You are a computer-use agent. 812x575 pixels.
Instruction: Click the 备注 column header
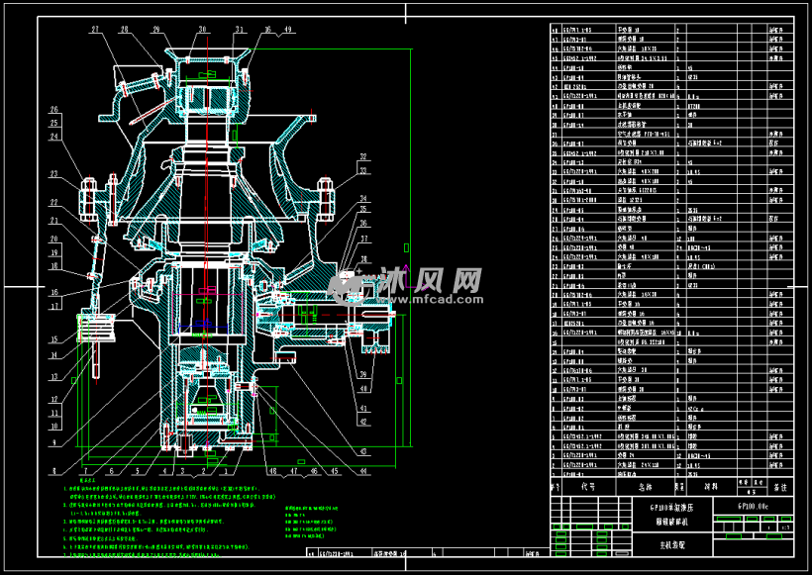point(779,487)
